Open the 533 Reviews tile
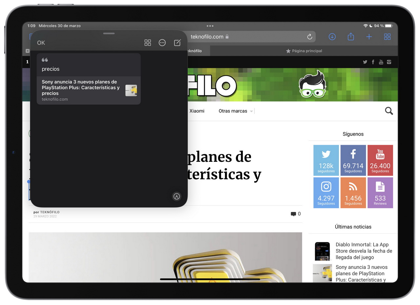 pos(380,193)
